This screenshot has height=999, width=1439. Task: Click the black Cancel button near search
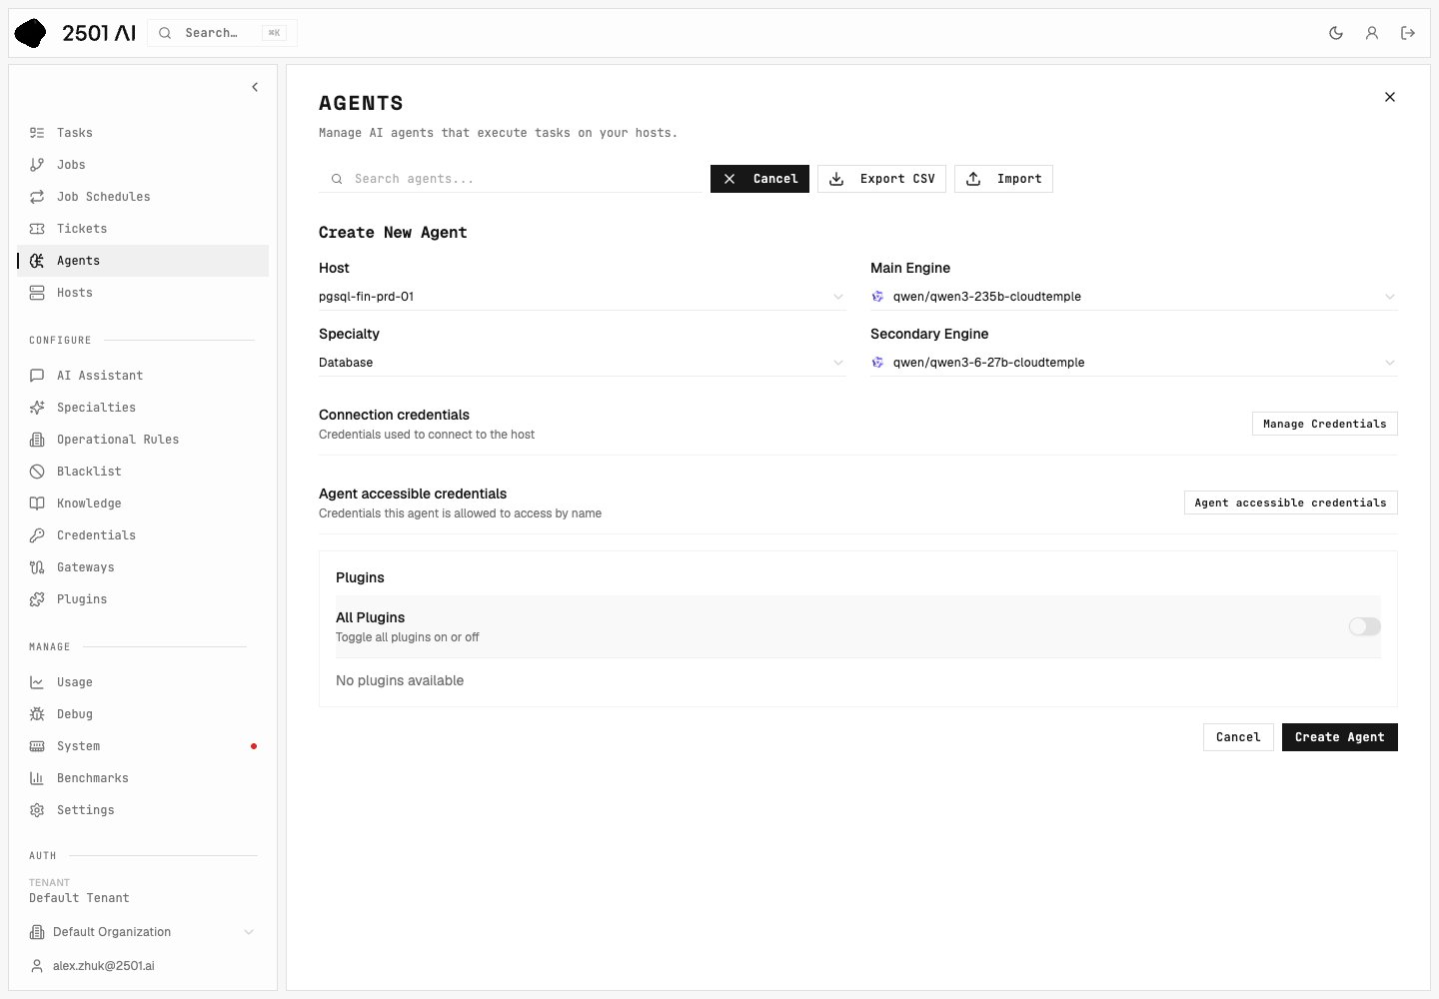(759, 179)
